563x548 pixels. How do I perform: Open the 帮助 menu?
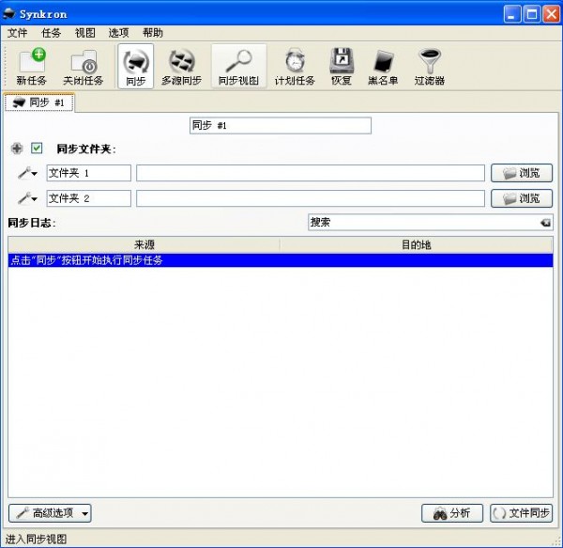(x=153, y=33)
